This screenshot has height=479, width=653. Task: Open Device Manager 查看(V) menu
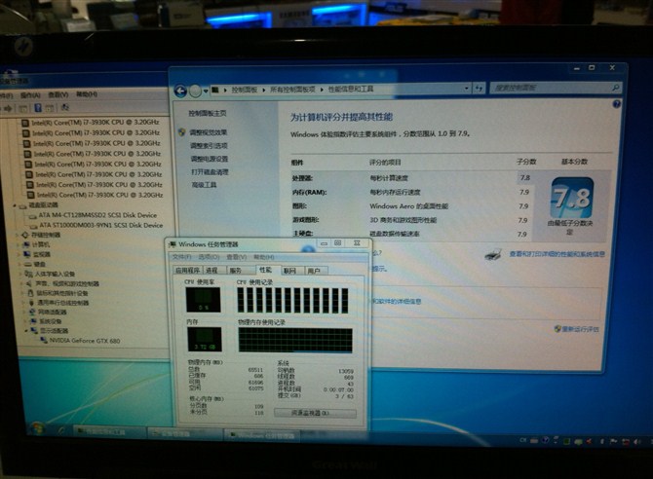(58, 94)
